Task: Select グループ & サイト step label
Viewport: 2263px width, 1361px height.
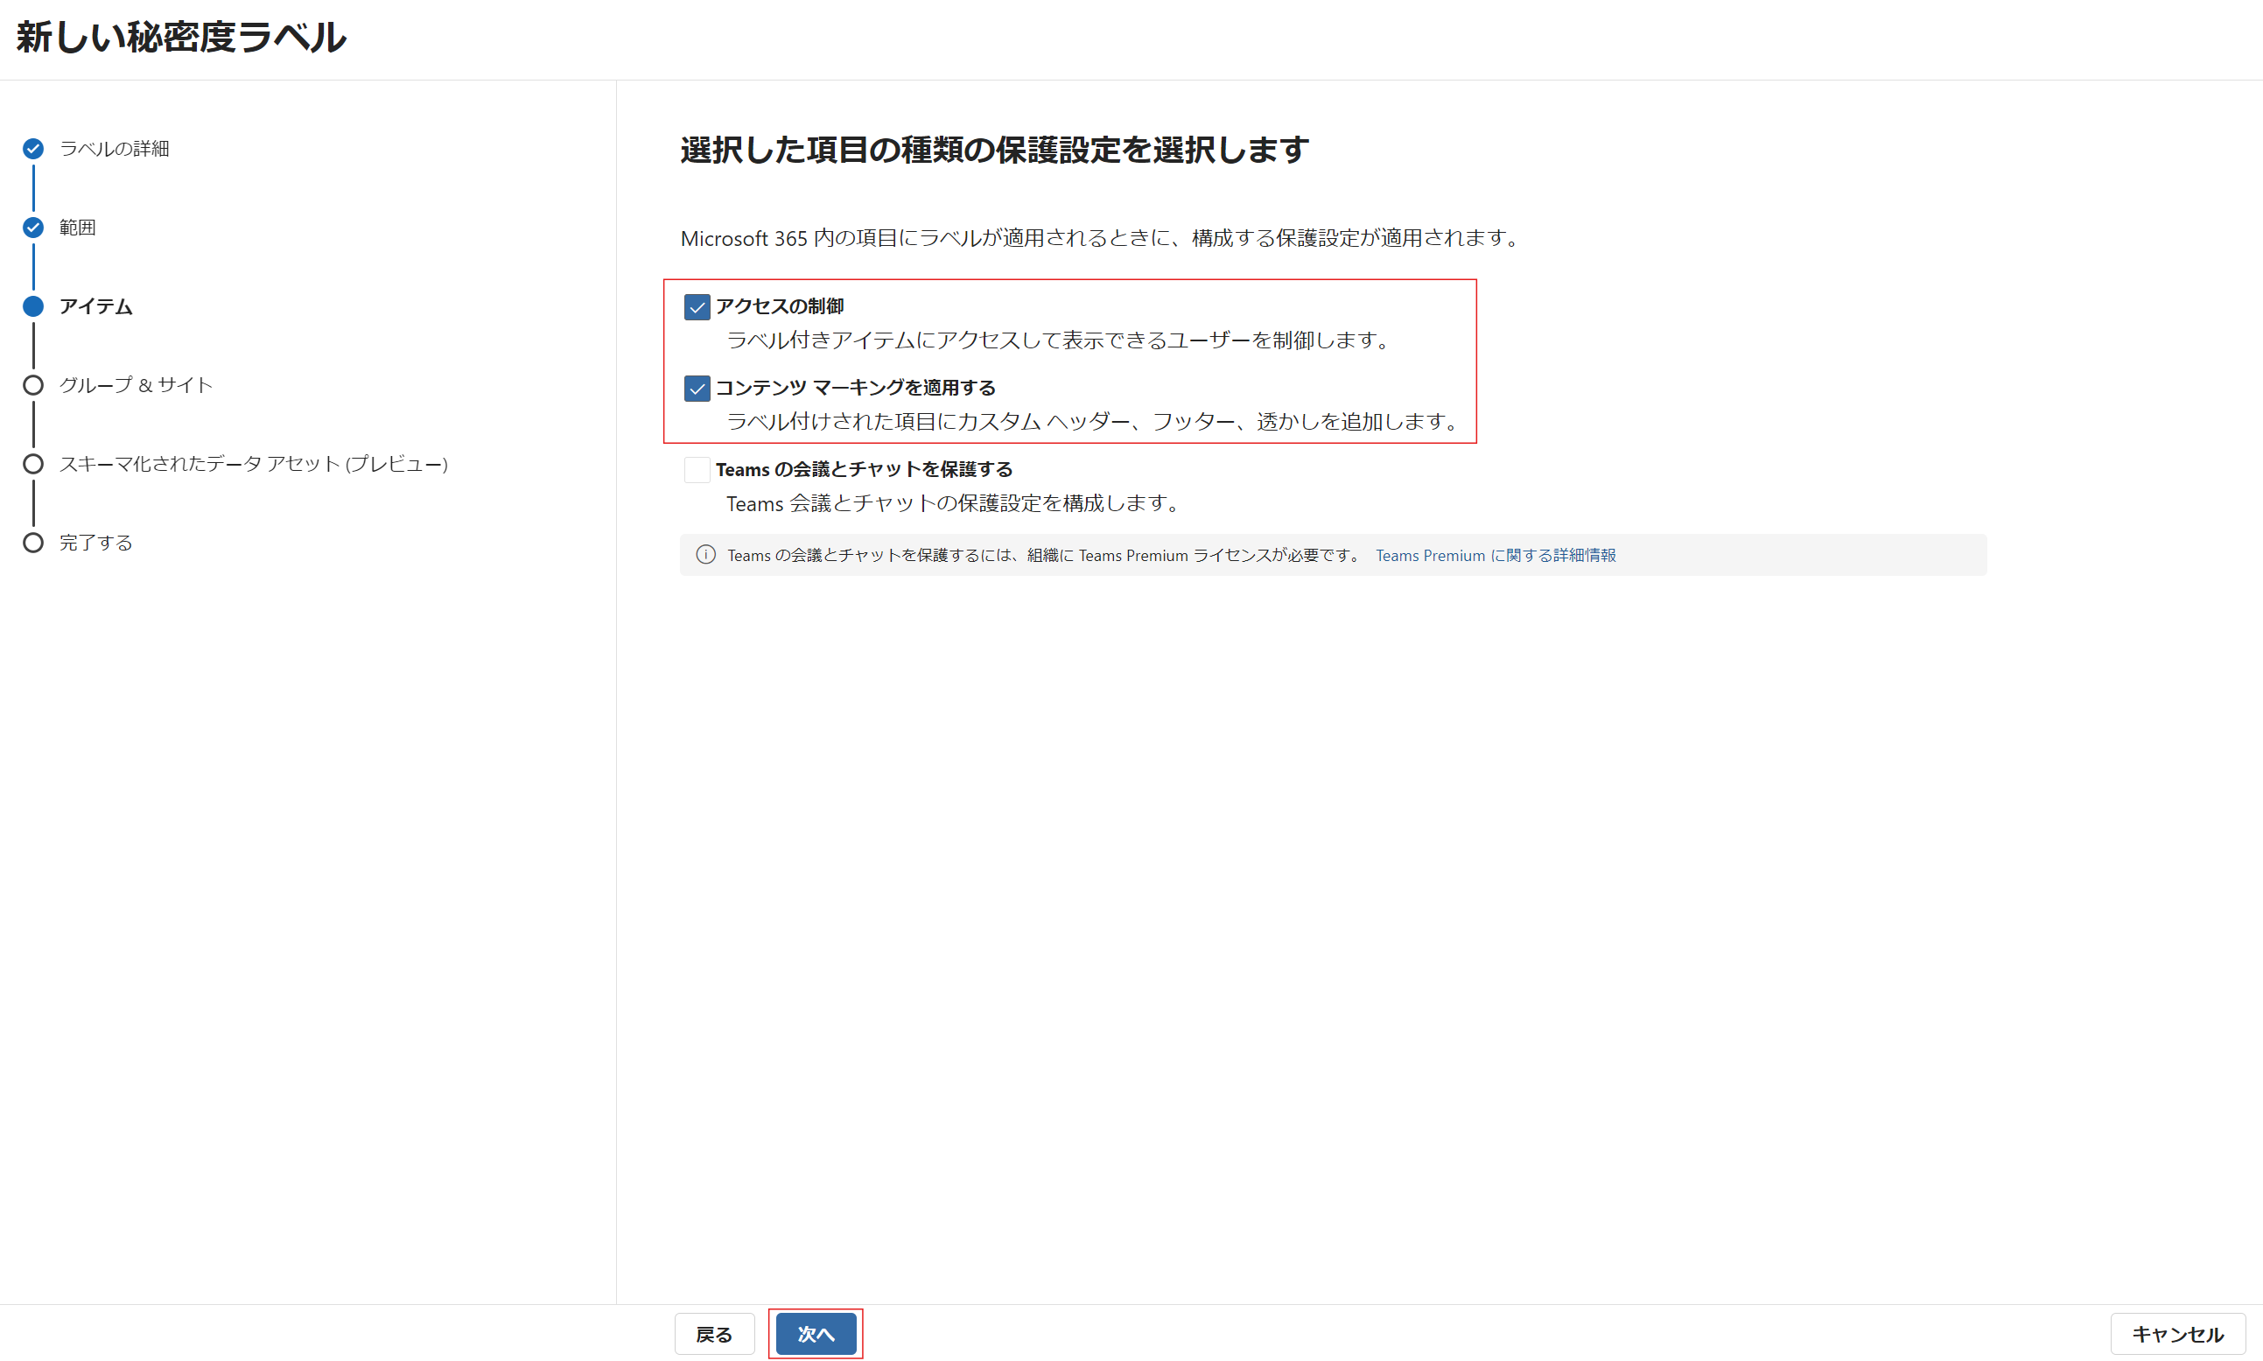Action: tap(136, 385)
